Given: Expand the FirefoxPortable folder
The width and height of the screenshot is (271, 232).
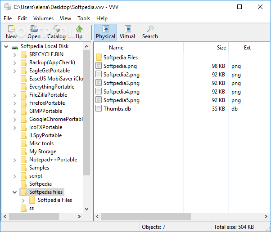Looking at the screenshot, I should tap(15, 103).
